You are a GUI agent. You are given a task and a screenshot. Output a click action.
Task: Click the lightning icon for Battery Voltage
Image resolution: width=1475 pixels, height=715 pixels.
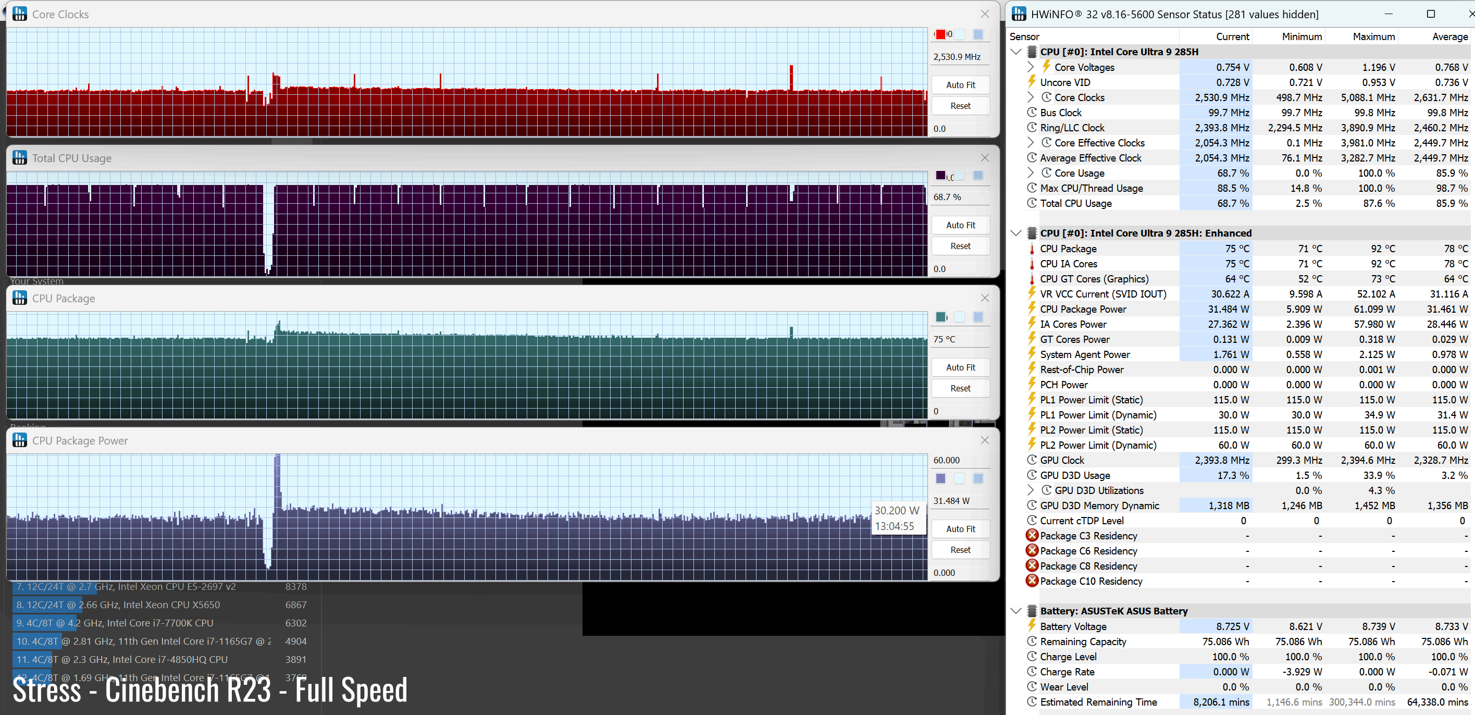point(1032,625)
